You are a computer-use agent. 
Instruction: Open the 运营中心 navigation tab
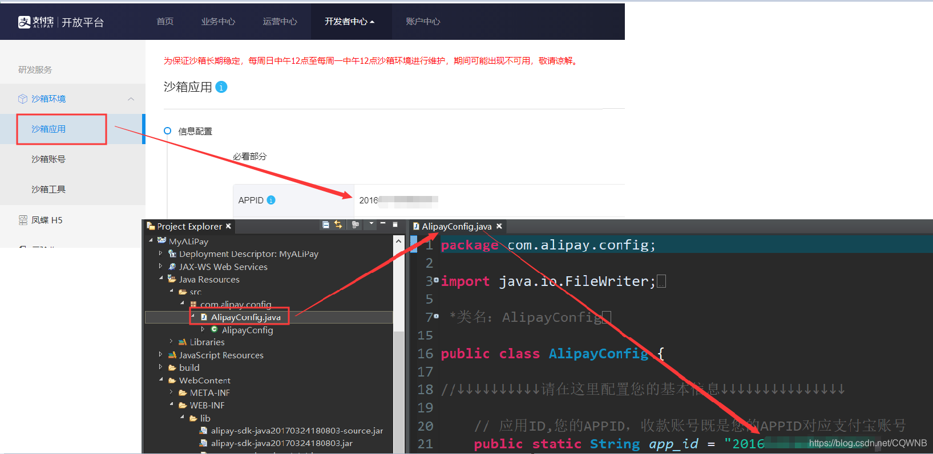(280, 22)
